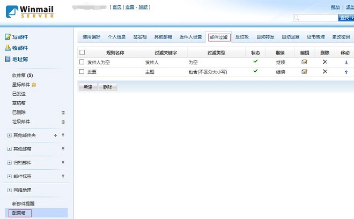Open the 设置 link in the header

pyautogui.click(x=130, y=7)
